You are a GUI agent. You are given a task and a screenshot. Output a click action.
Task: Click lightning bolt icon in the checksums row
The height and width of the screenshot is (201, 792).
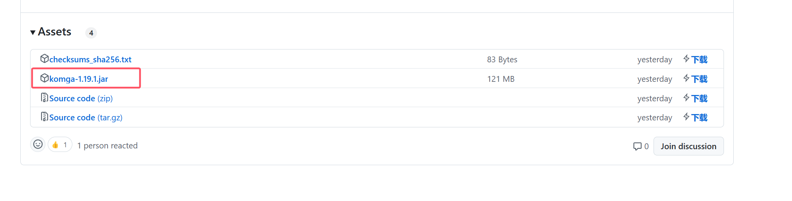[686, 59]
